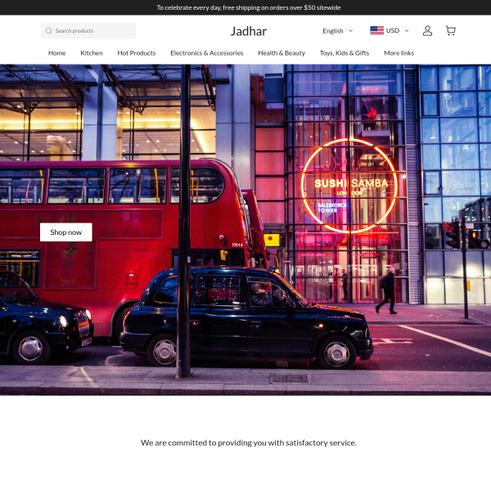
Task: Expand the More links menu
Action: point(399,53)
